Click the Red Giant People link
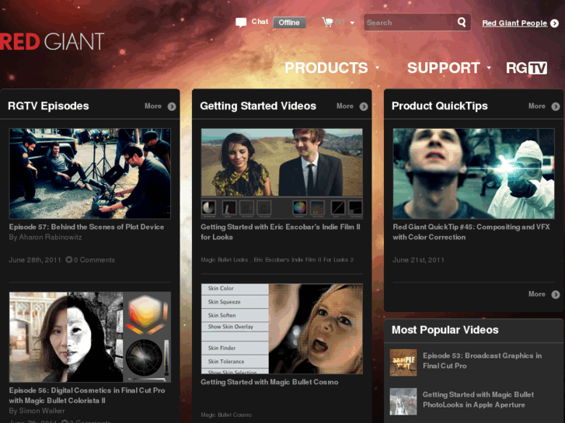Image resolution: width=565 pixels, height=423 pixels. (x=514, y=23)
